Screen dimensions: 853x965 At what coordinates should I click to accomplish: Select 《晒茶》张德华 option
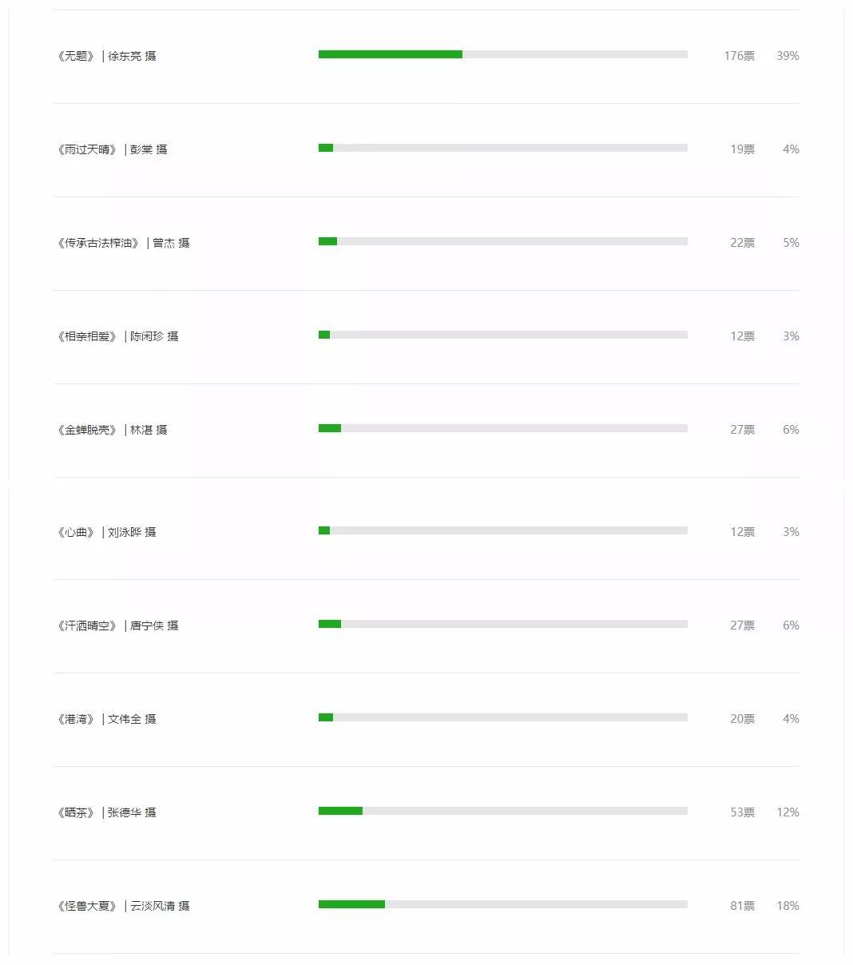coord(426,812)
